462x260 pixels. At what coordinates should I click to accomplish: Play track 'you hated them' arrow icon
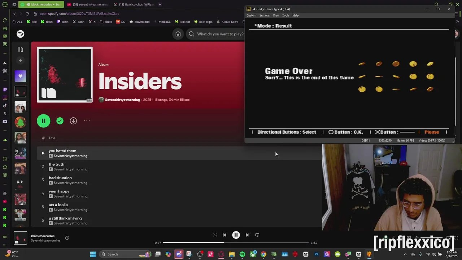click(43, 153)
